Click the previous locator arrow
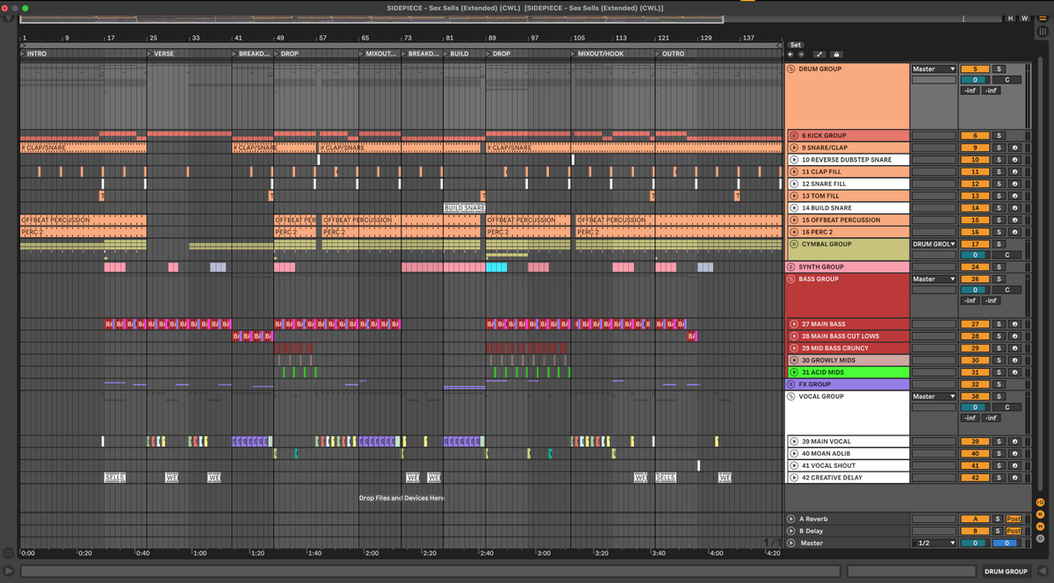This screenshot has height=583, width=1054. tap(790, 54)
